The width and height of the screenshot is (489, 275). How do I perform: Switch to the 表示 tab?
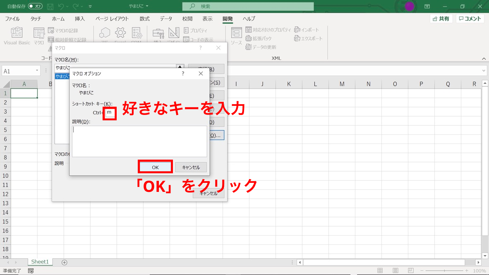(x=207, y=19)
